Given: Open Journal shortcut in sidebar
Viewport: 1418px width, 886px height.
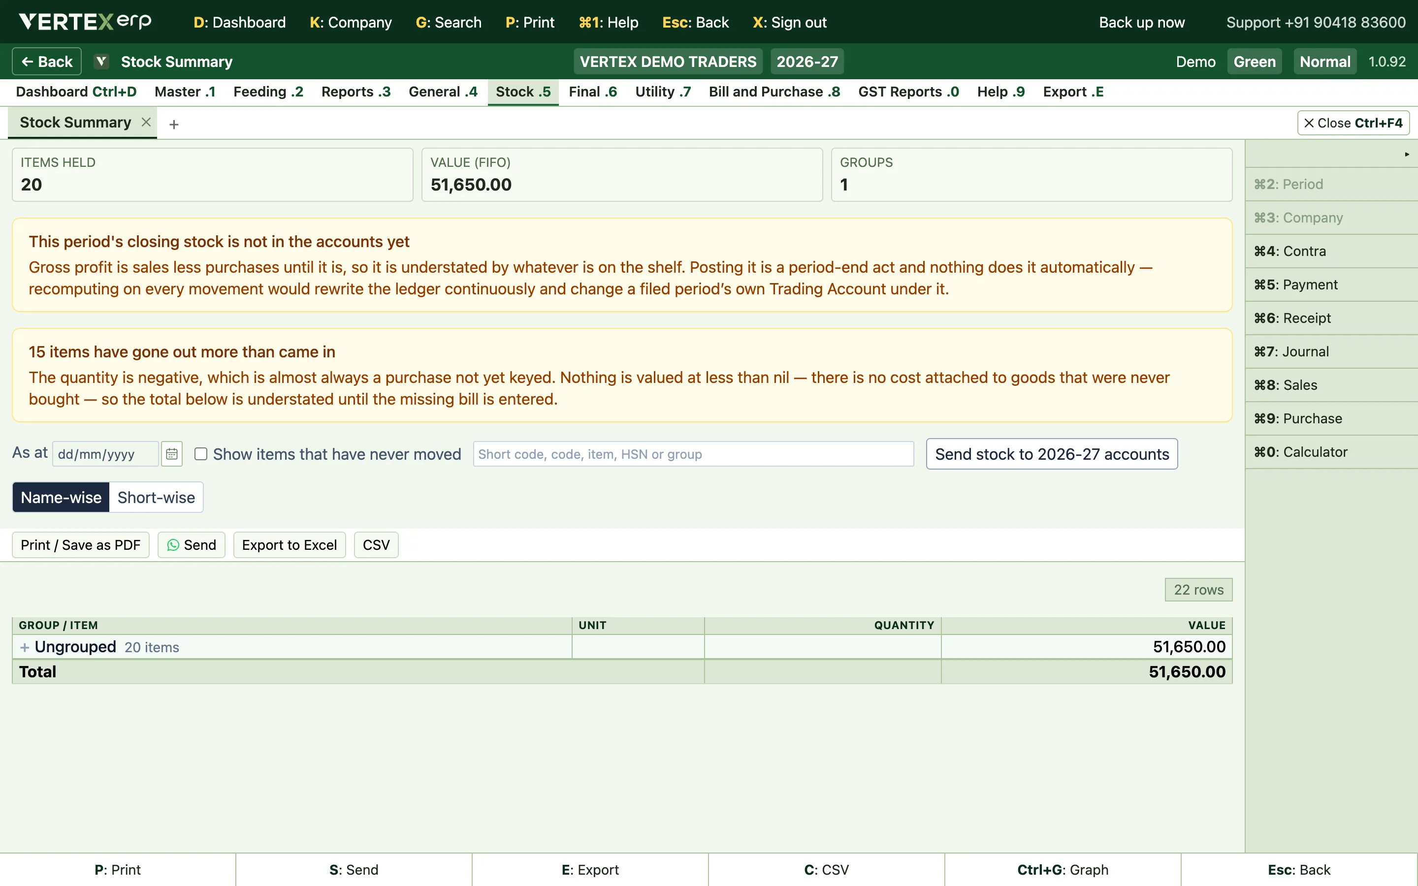Looking at the screenshot, I should [x=1331, y=351].
